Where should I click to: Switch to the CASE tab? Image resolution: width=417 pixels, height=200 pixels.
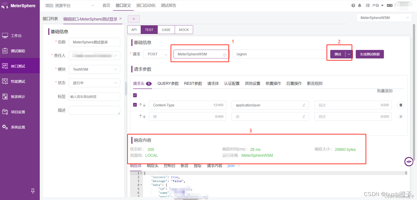(166, 30)
